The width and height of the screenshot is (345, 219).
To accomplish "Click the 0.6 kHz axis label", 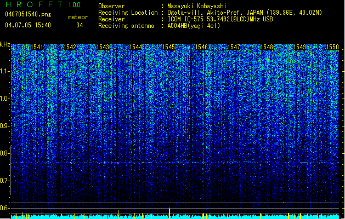I will click(5, 208).
